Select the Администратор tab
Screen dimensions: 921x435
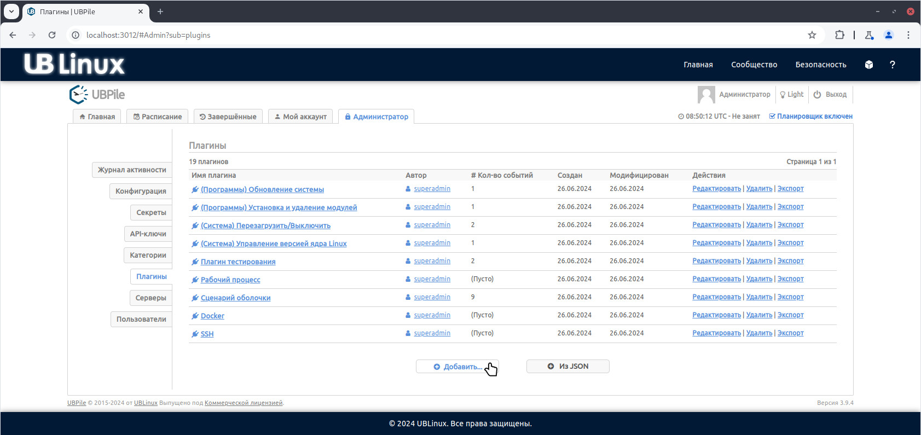376,117
